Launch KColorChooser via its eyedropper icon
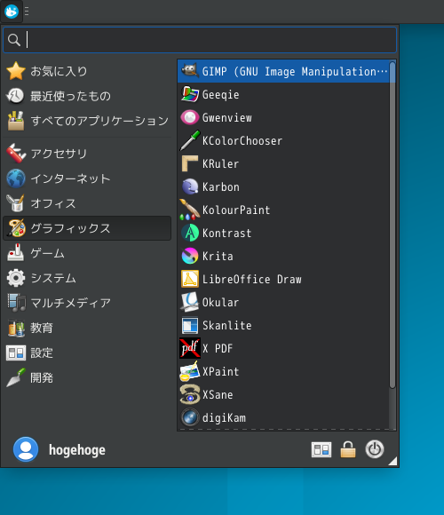The height and width of the screenshot is (515, 444). coord(190,140)
